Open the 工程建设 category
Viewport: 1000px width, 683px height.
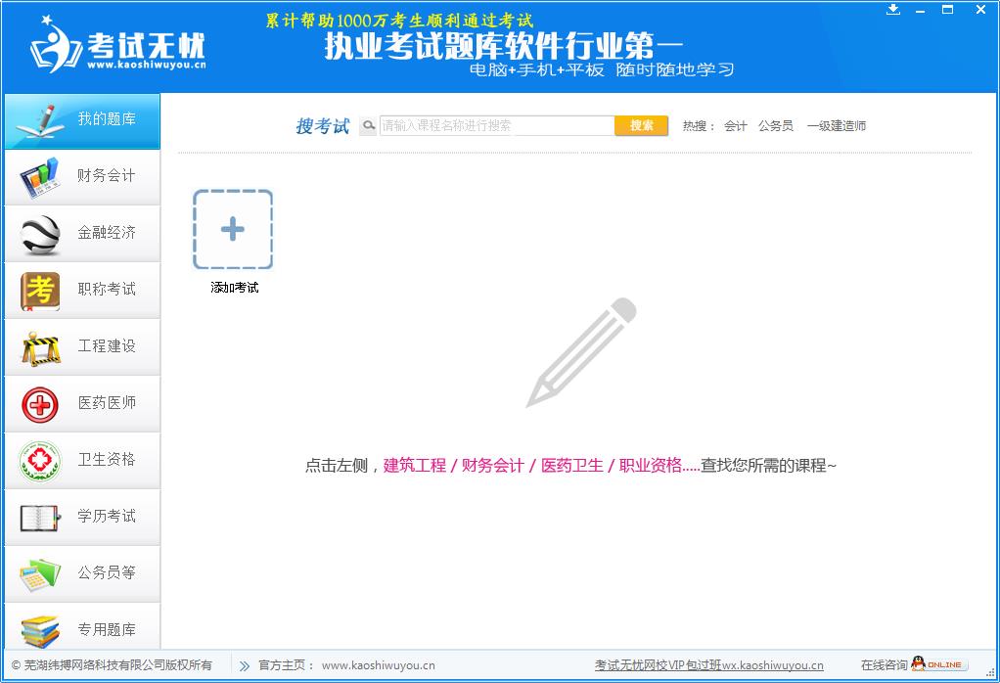(x=82, y=347)
